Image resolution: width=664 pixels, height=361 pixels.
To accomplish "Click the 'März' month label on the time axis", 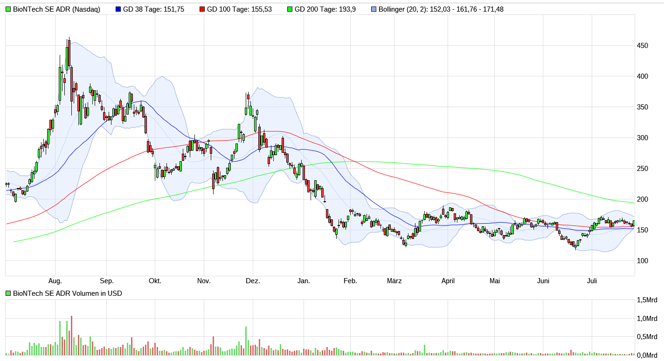I will point(394,281).
